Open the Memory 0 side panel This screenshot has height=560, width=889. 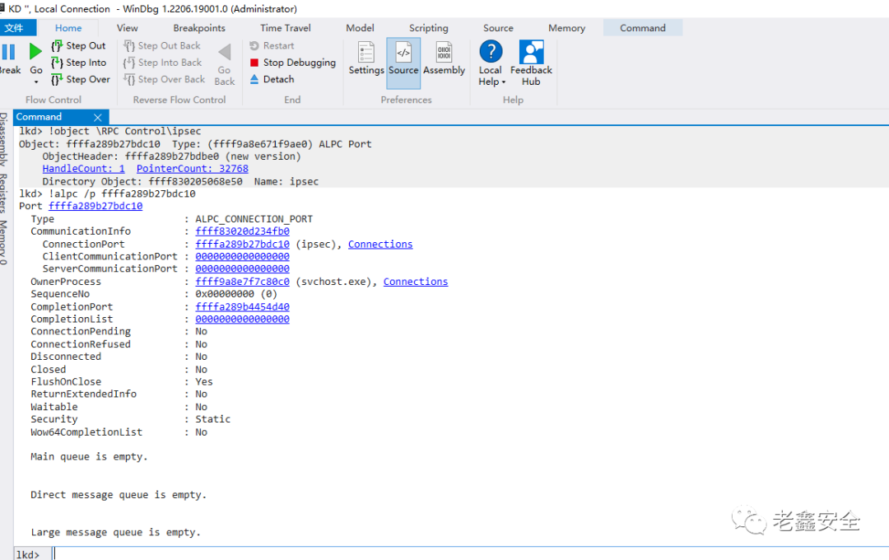[x=4, y=242]
